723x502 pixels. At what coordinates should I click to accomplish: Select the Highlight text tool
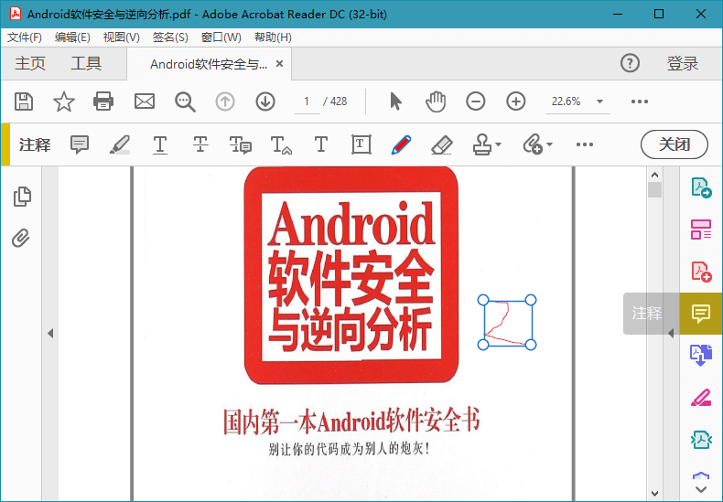[120, 144]
